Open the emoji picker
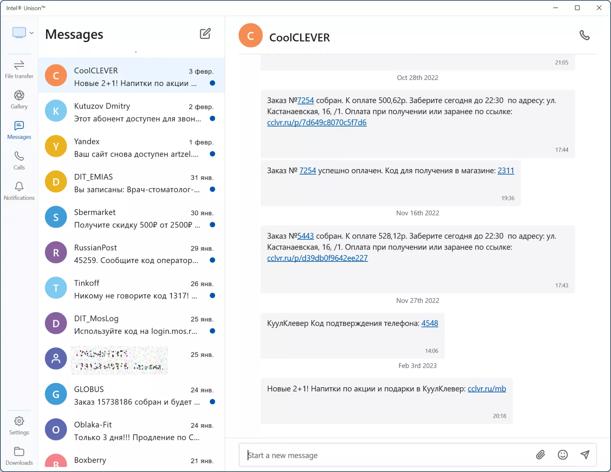The width and height of the screenshot is (611, 472). tap(563, 455)
